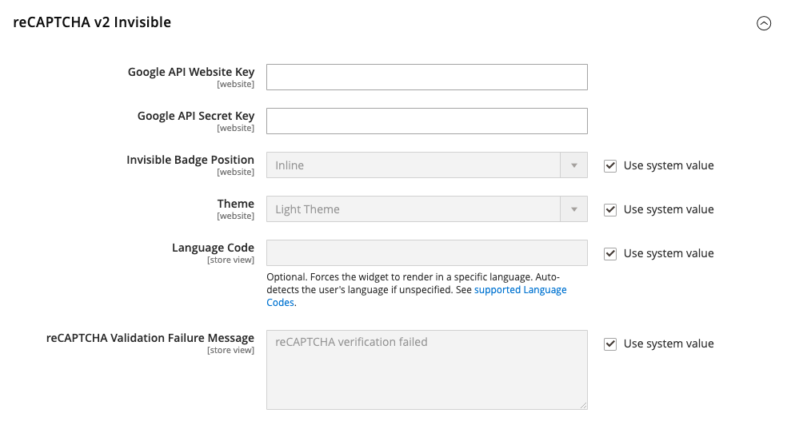Click the Google API Secret Key field

(426, 121)
